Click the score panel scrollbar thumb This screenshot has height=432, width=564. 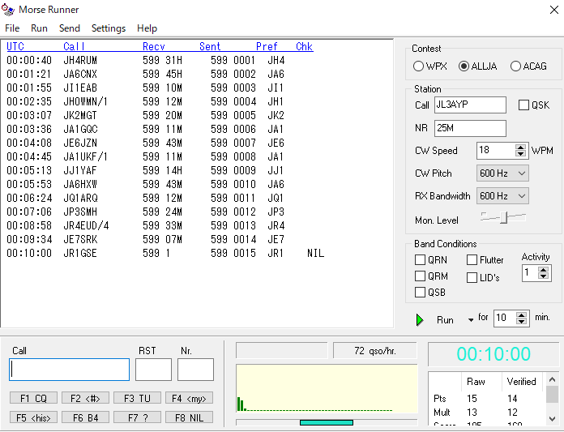coord(552,394)
